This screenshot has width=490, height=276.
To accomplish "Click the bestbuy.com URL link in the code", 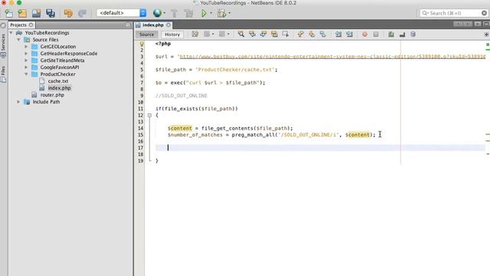I will [332, 57].
